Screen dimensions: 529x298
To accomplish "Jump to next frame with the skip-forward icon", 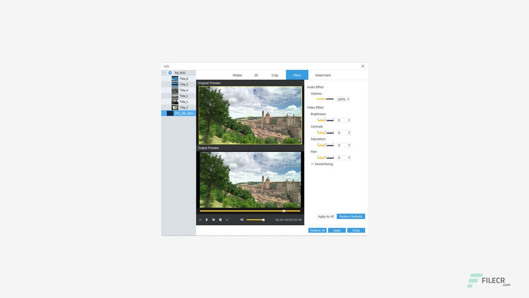I will pos(227,220).
